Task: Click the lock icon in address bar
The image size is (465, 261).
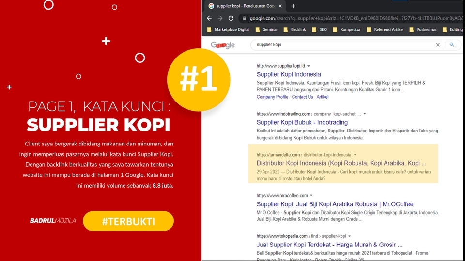Action: (x=244, y=18)
